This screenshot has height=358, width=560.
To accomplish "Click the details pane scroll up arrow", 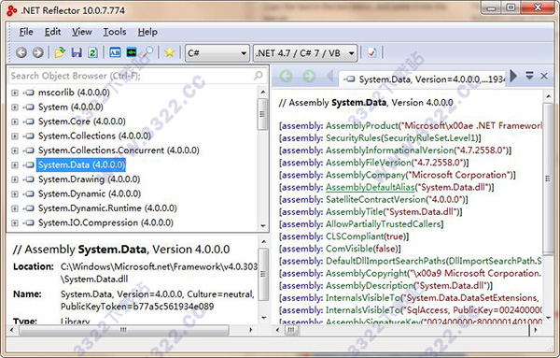I will click(263, 242).
